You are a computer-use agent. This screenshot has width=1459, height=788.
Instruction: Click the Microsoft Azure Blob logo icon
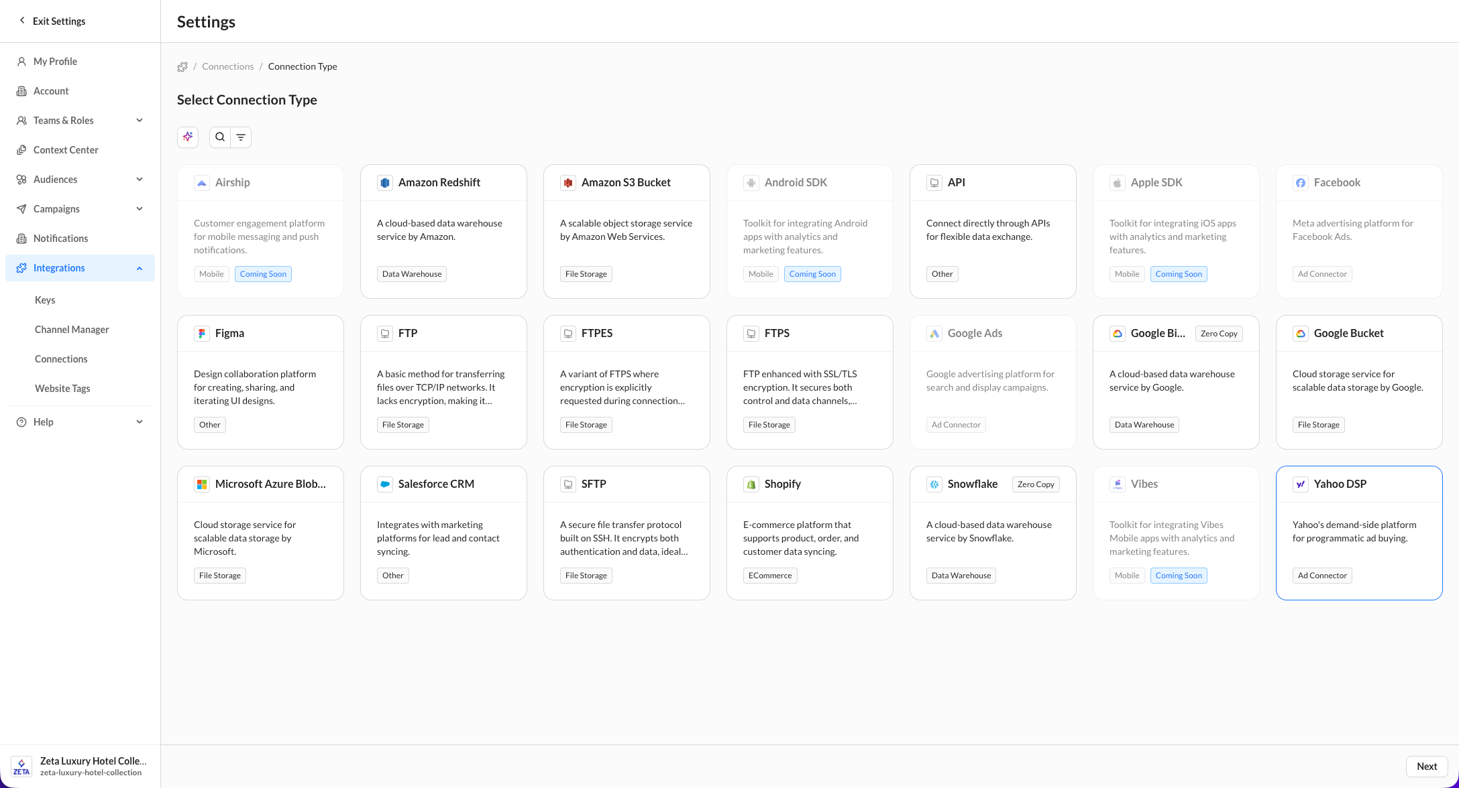(202, 484)
